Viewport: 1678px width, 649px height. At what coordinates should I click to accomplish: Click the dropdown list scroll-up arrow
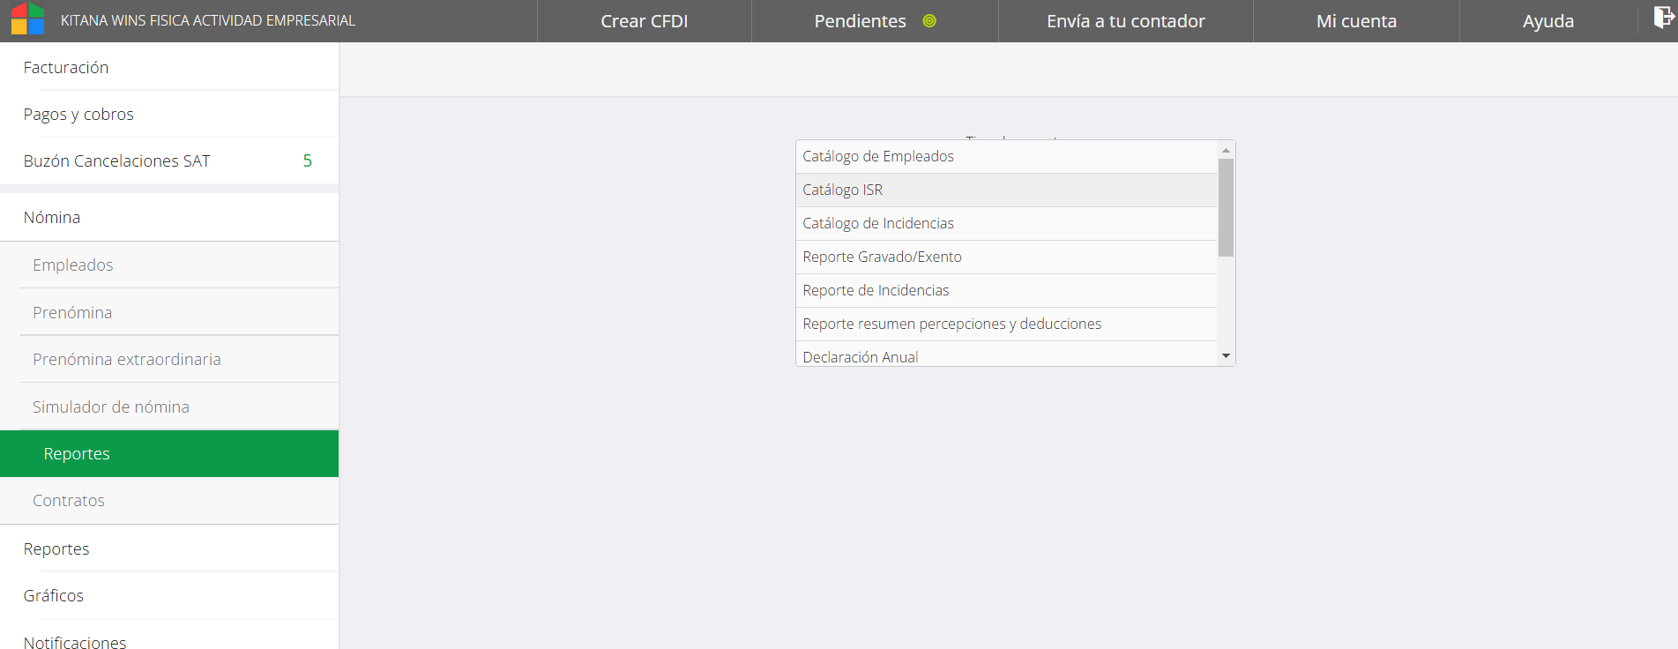tap(1226, 151)
